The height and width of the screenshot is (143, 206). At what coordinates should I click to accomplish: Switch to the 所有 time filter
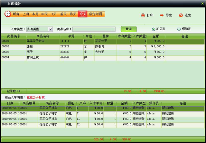click(x=16, y=14)
